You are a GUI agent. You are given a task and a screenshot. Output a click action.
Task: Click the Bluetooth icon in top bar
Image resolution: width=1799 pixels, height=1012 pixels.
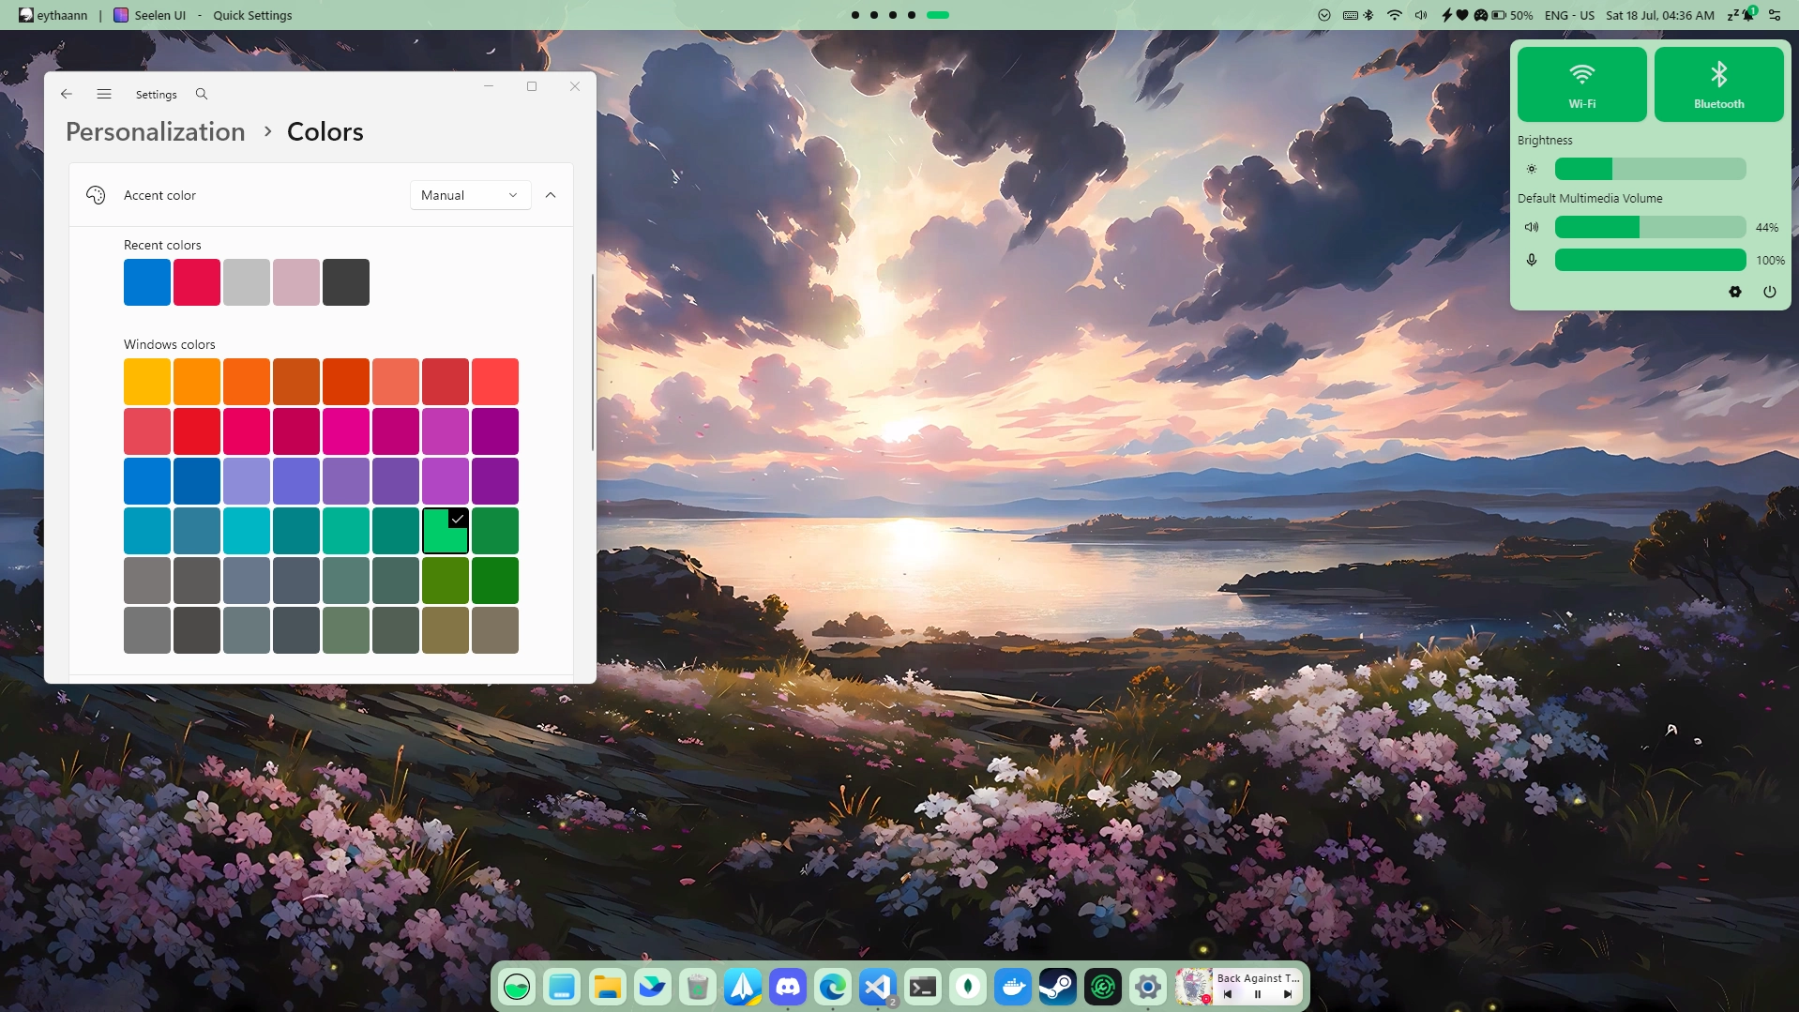click(x=1368, y=15)
